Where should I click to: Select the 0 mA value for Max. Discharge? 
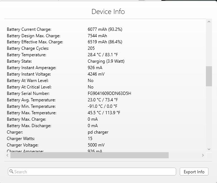click(93, 126)
